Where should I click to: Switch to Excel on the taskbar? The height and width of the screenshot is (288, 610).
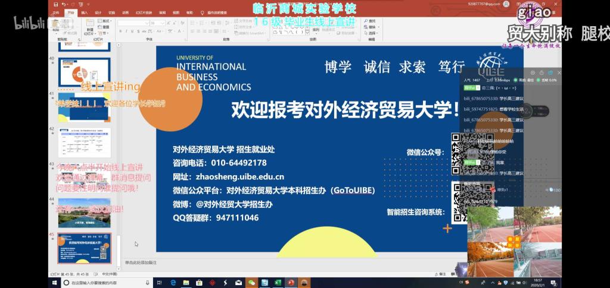[278, 283]
